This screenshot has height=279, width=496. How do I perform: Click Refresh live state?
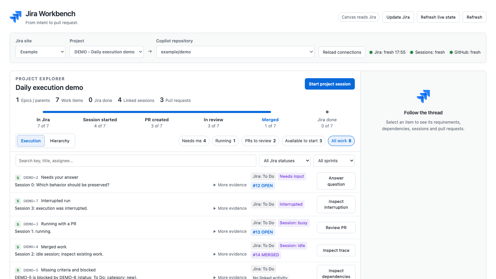coord(438,17)
